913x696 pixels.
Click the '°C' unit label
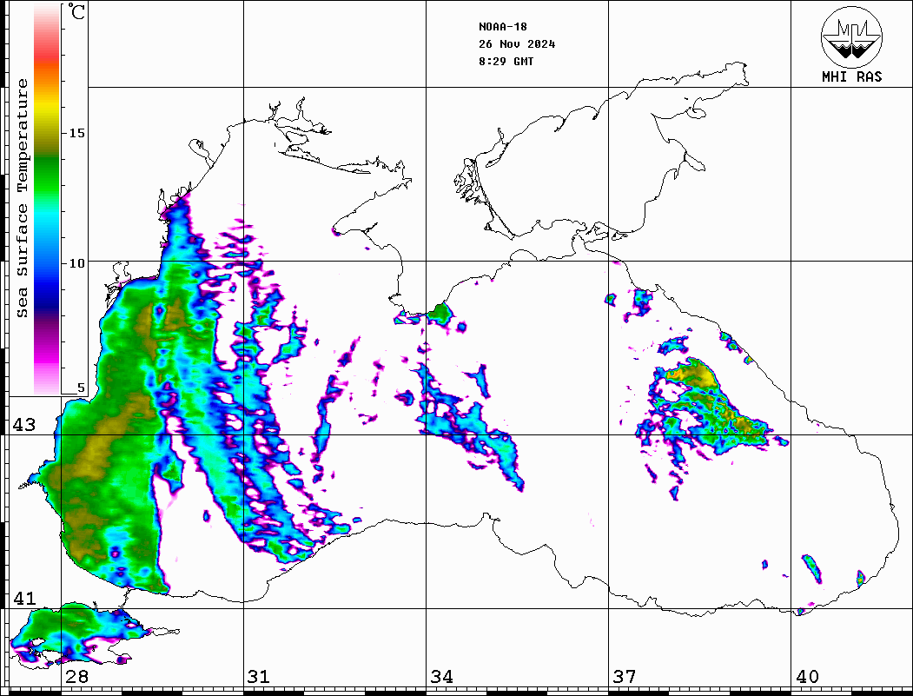(76, 11)
